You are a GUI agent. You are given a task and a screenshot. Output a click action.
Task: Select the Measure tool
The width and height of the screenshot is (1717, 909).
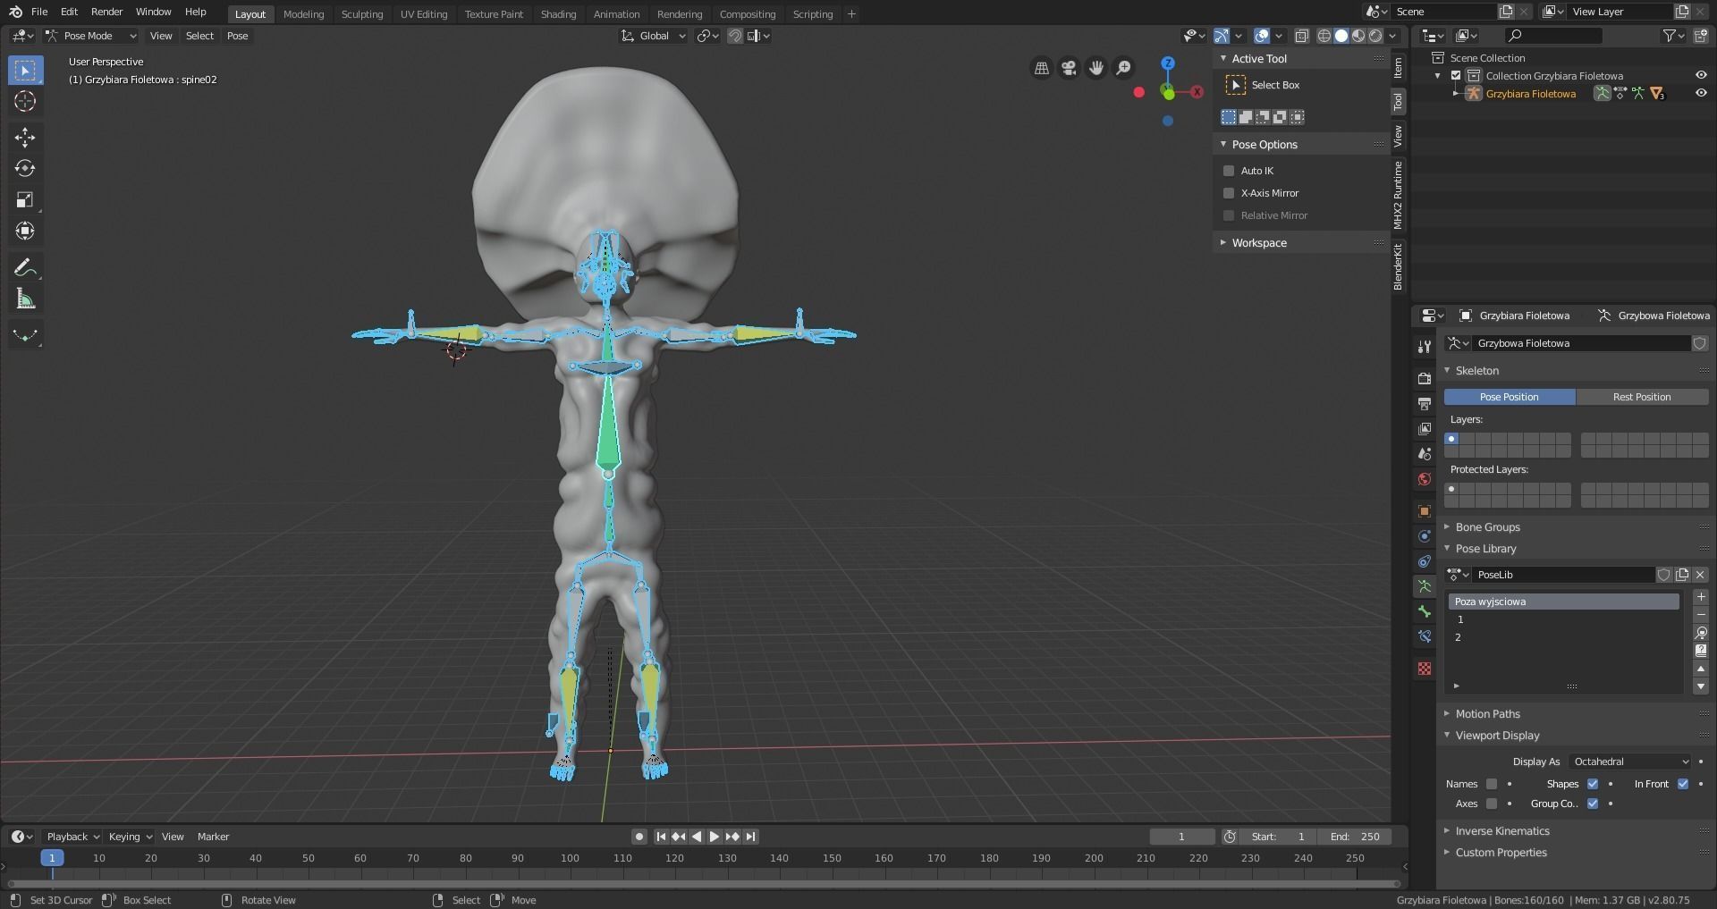(25, 299)
